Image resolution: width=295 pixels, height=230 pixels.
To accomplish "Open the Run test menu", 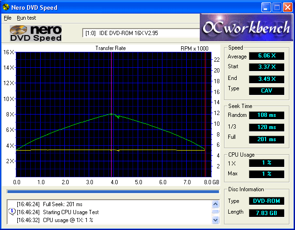I will click(26, 18).
